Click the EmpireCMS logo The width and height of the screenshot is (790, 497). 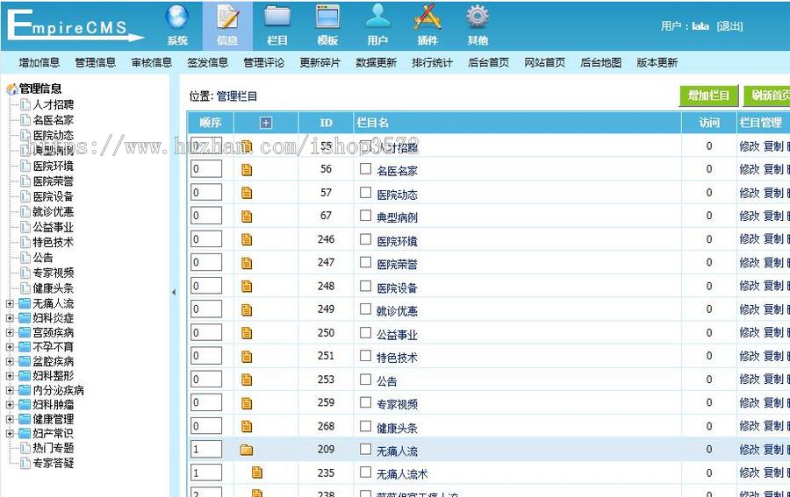(75, 26)
